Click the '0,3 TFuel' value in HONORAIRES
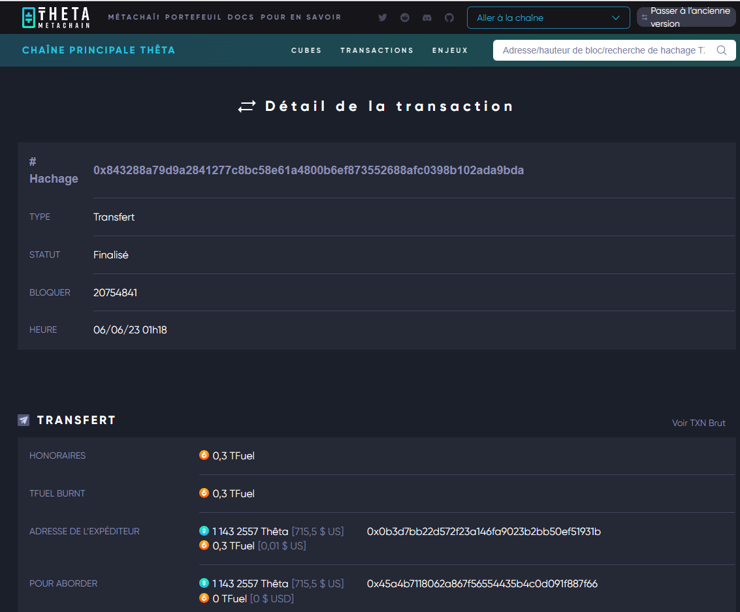740x612 pixels. tap(234, 455)
